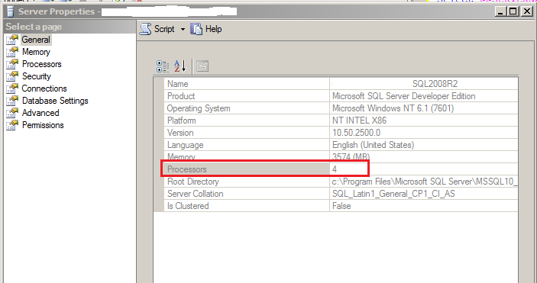Close the Server Properties window
This screenshot has height=283, width=537.
[x=526, y=11]
